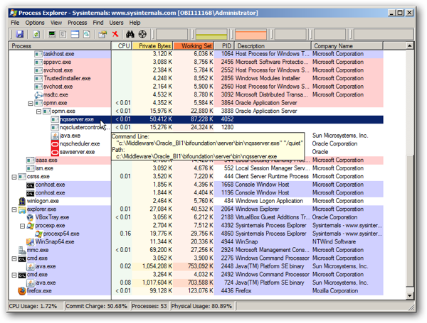Collapse the procexp.exe tree node
The height and width of the screenshot is (323, 427).
pos(22,226)
